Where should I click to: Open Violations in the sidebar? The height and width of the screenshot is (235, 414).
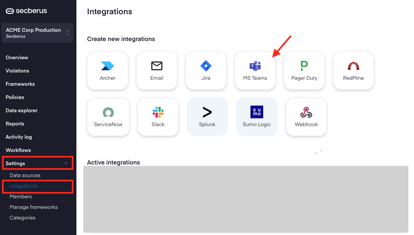coord(17,71)
